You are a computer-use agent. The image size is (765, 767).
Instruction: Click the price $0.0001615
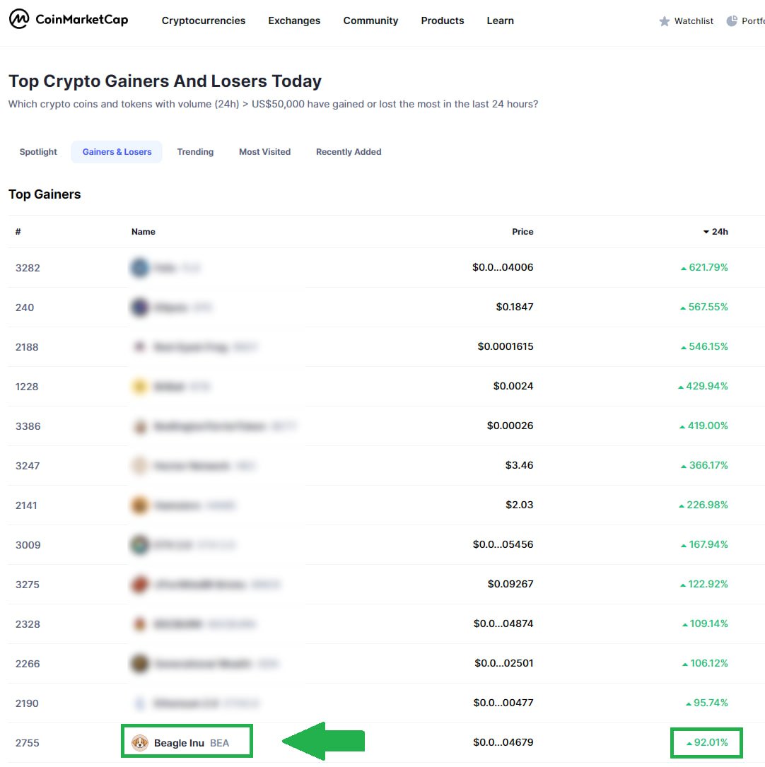(506, 346)
